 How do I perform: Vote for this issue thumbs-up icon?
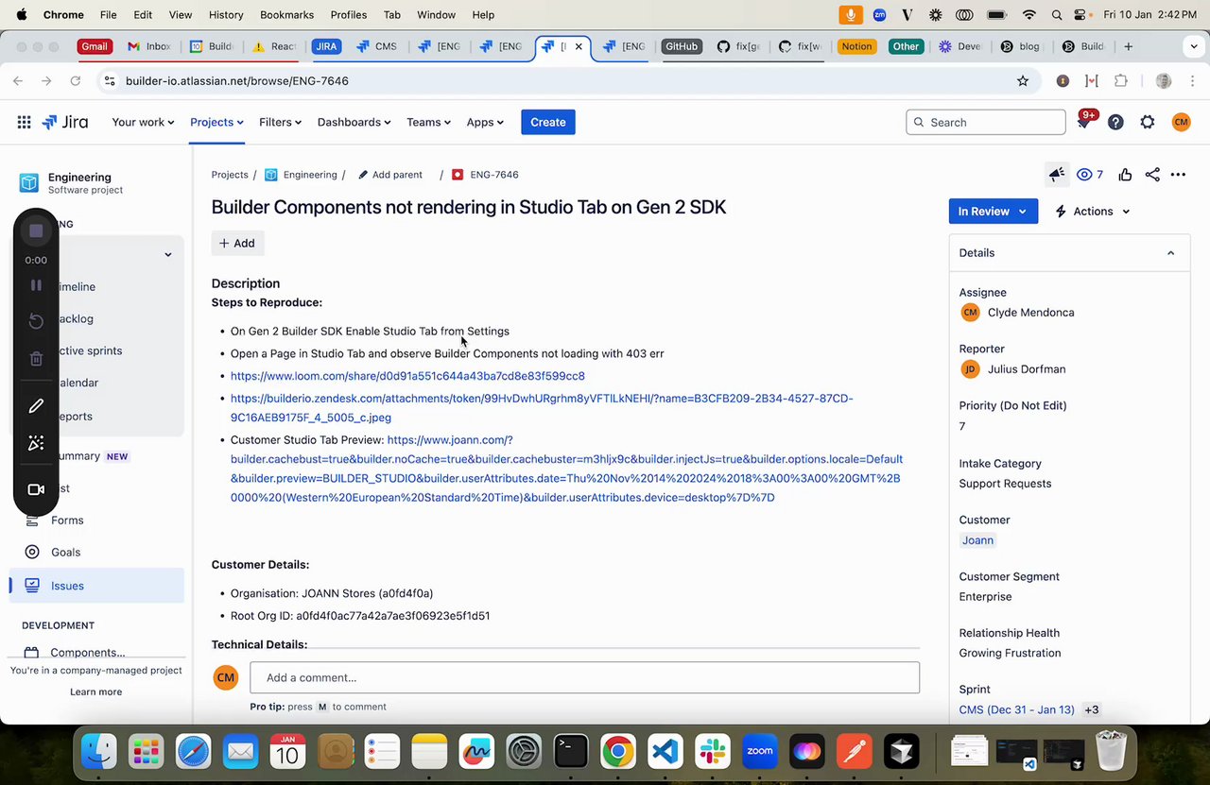tap(1125, 175)
